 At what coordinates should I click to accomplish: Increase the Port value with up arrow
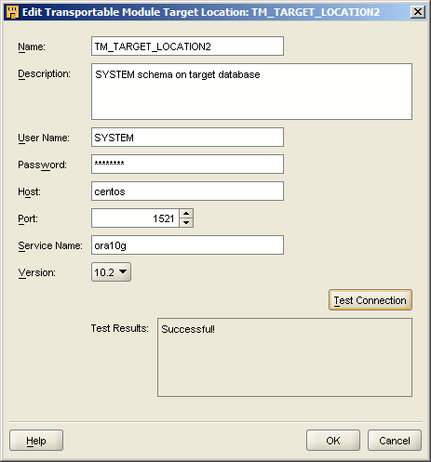pyautogui.click(x=186, y=214)
